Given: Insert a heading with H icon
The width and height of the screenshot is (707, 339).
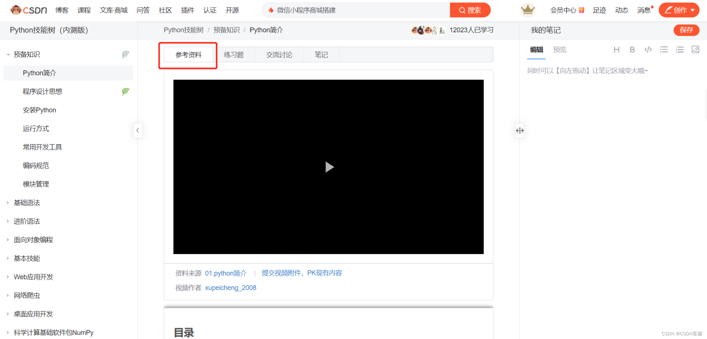Looking at the screenshot, I should [616, 50].
